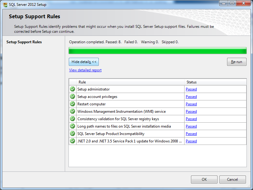Image resolution: width=253 pixels, height=190 pixels.
Task: Open the View detailed report link
Action: 85,70
